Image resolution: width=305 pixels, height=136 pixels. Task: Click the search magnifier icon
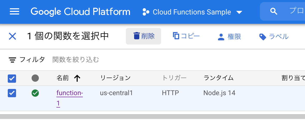[274, 11]
